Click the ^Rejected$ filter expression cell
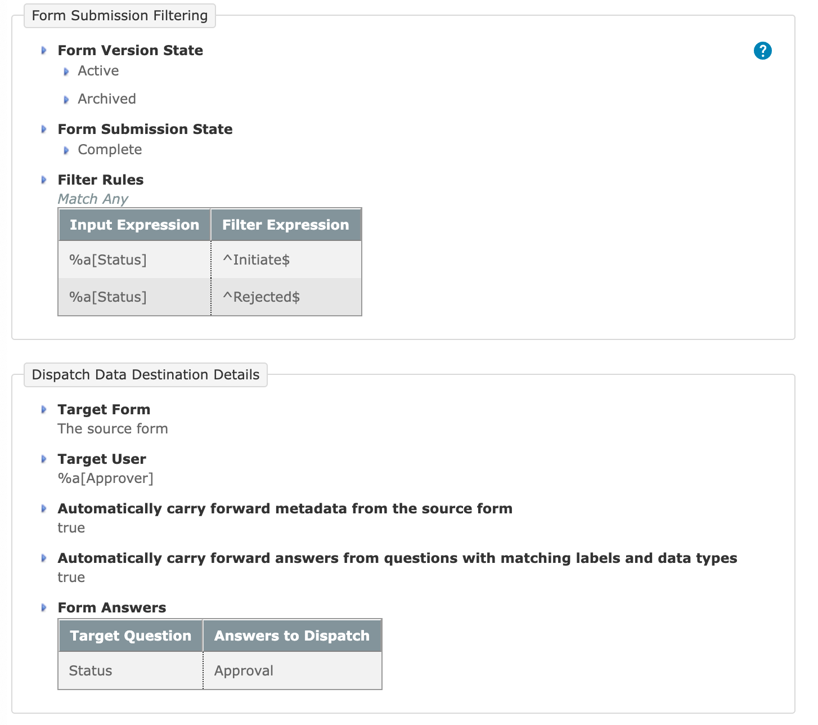818x725 pixels. tap(286, 297)
